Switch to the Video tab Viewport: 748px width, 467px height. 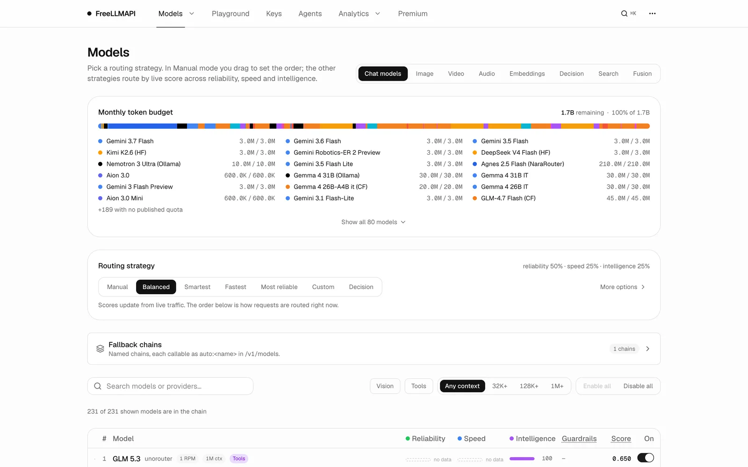click(x=456, y=74)
